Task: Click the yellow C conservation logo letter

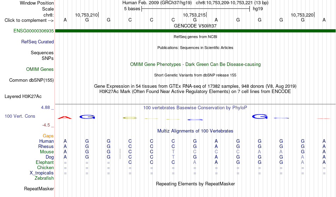Action: (130, 118)
